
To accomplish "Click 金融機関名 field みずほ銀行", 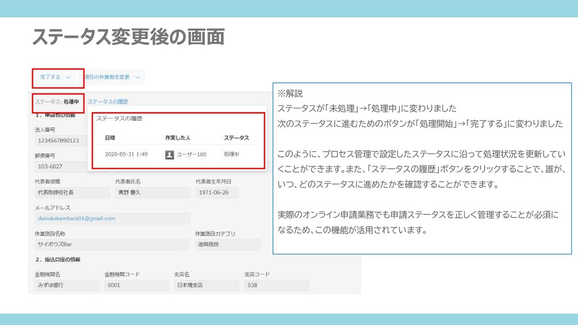I will [67, 285].
